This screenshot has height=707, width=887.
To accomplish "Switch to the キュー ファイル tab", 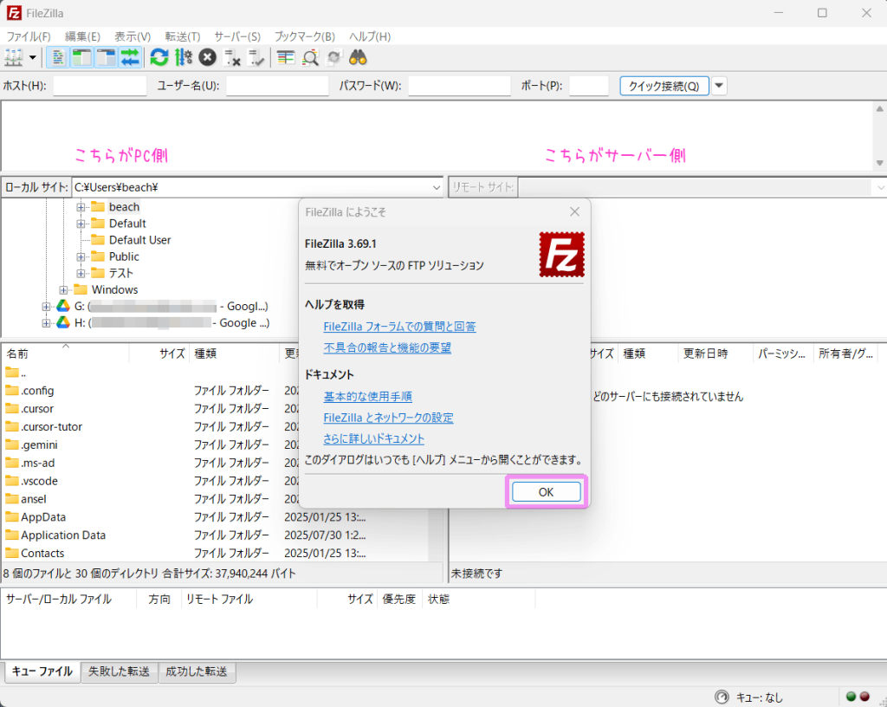I will pyautogui.click(x=42, y=671).
